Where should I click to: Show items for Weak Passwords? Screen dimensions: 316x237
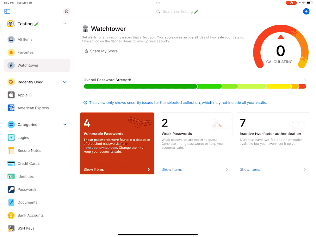pyautogui.click(x=172, y=170)
